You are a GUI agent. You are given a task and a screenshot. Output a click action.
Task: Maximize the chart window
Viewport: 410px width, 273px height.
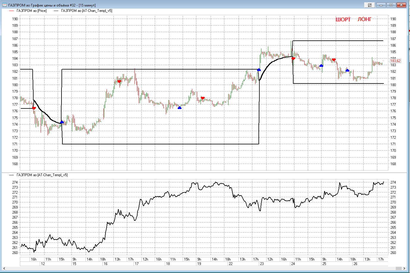coord(391,5)
